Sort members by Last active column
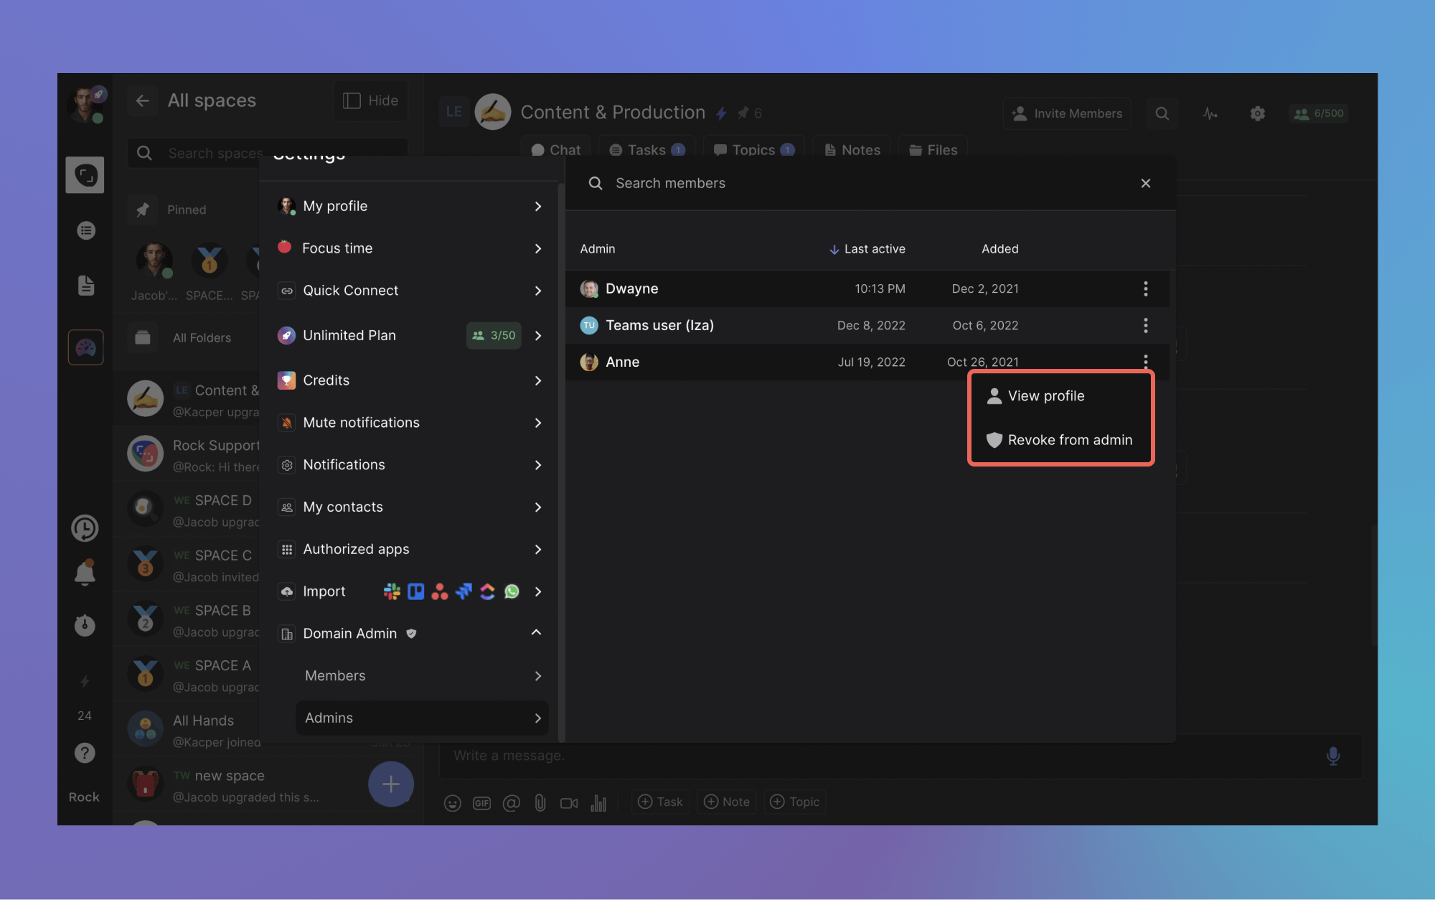 [867, 249]
